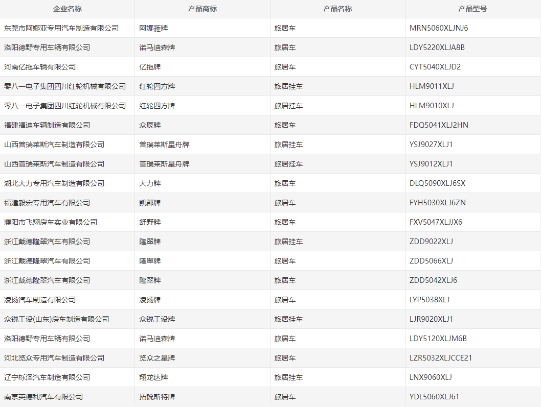Click model number CYT5040XLJD2
541x407 pixels.
(435, 67)
